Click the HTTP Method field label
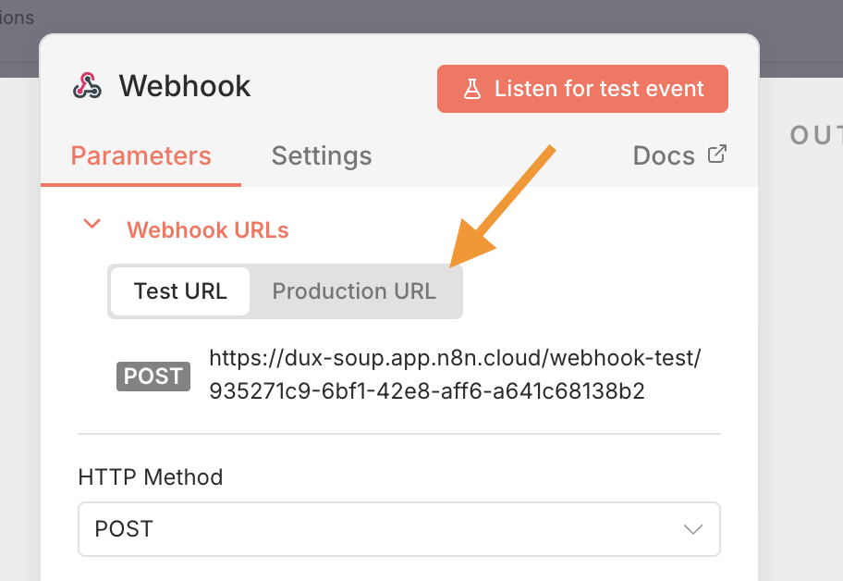This screenshot has height=581, width=843. pos(151,477)
